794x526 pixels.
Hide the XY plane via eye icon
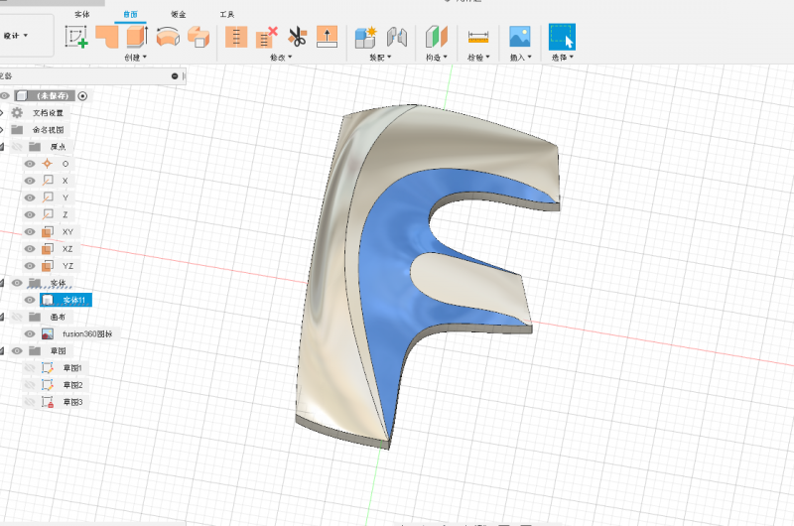point(30,232)
